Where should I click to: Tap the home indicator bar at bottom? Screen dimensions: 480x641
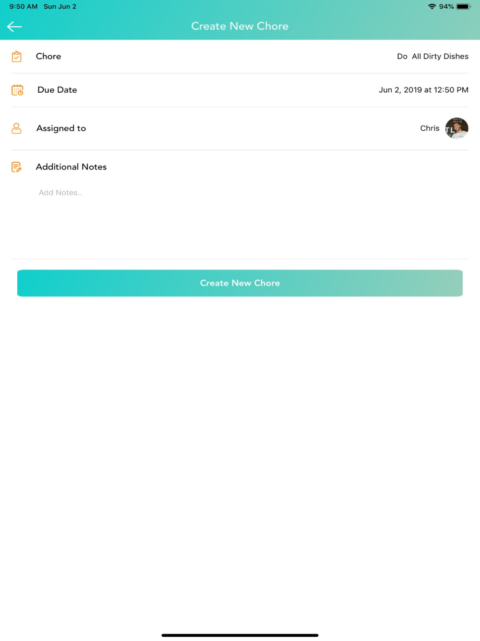pos(240,635)
